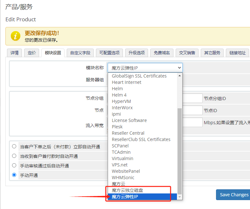Click the dropdown list scroll-up arrow
This screenshot has width=250, height=209.
tap(180, 76)
